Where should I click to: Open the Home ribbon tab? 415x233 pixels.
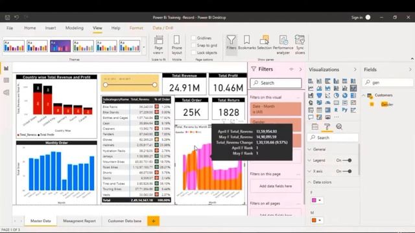click(30, 28)
